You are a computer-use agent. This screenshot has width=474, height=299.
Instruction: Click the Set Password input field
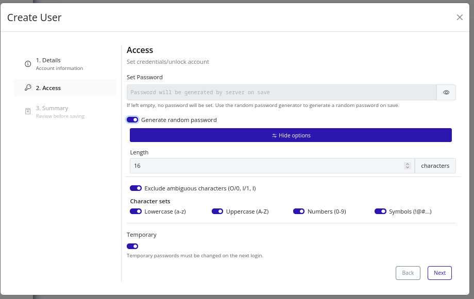pos(281,92)
